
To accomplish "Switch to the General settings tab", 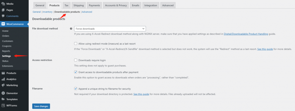I will (40, 5).
